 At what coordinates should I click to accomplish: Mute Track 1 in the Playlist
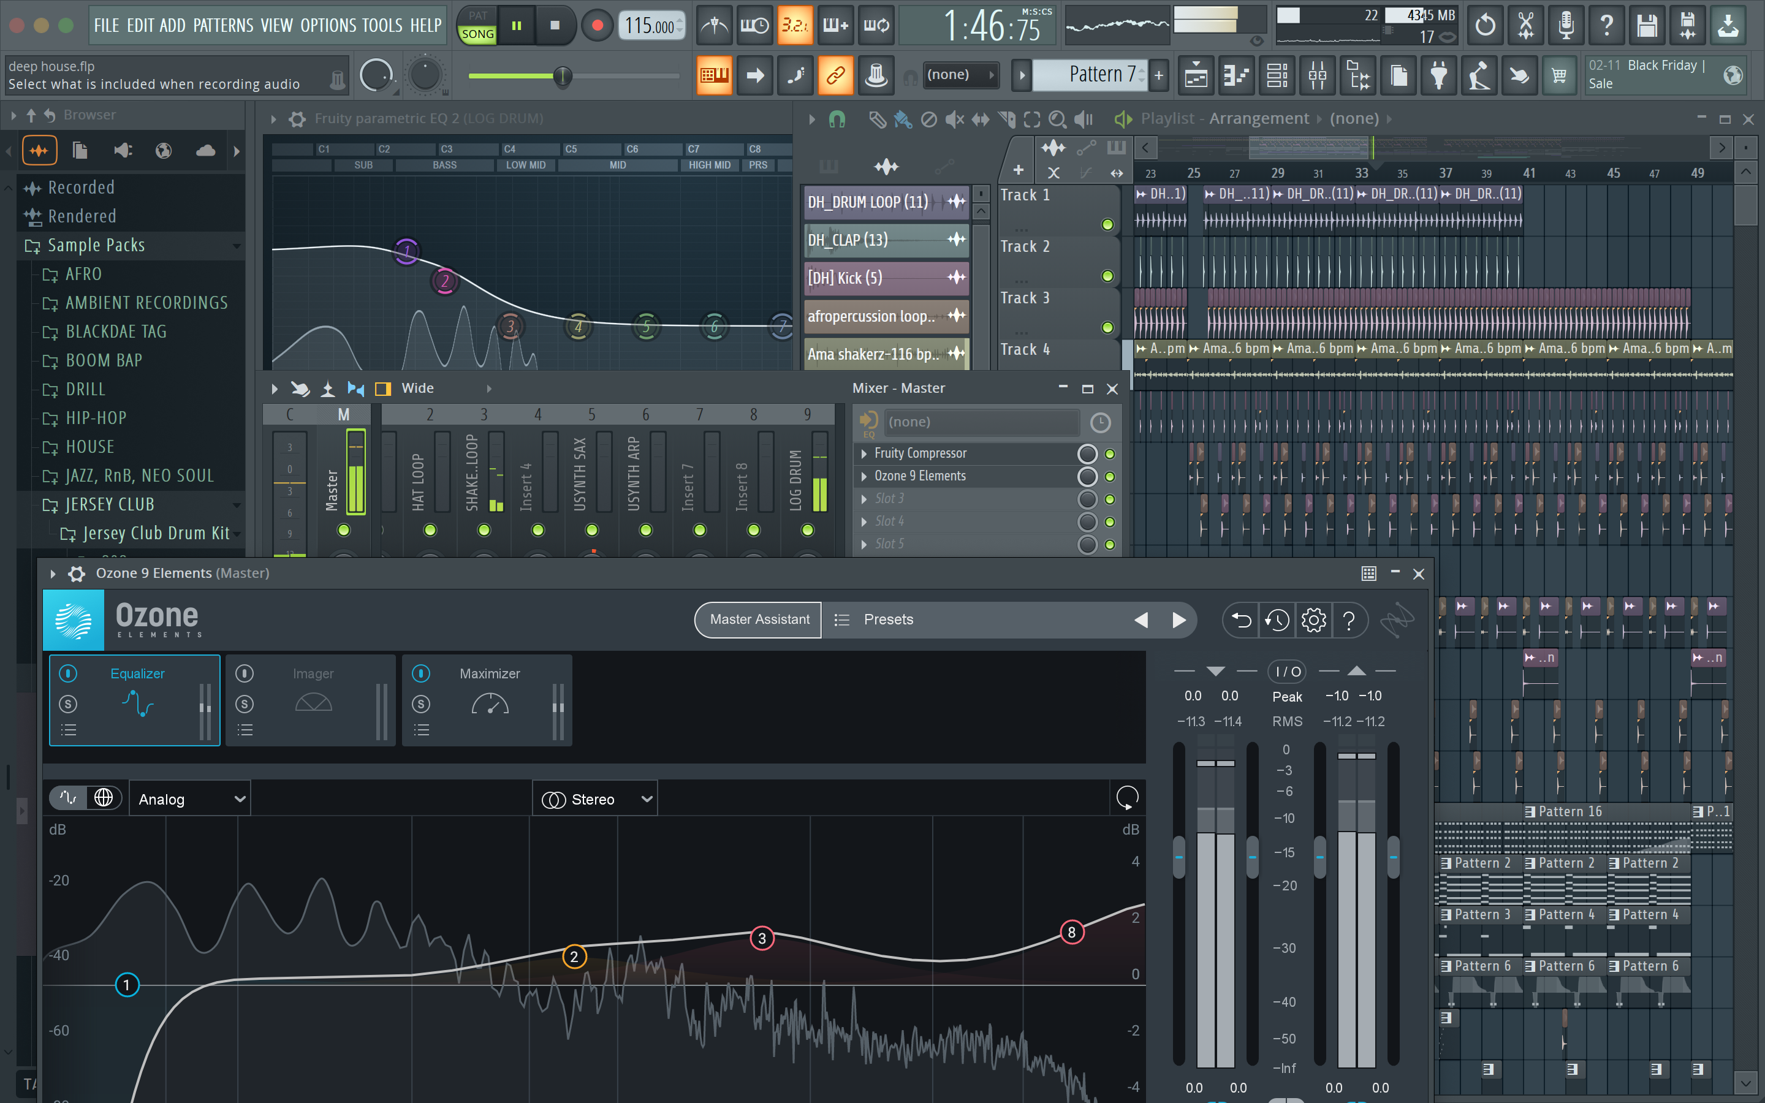(x=1107, y=224)
